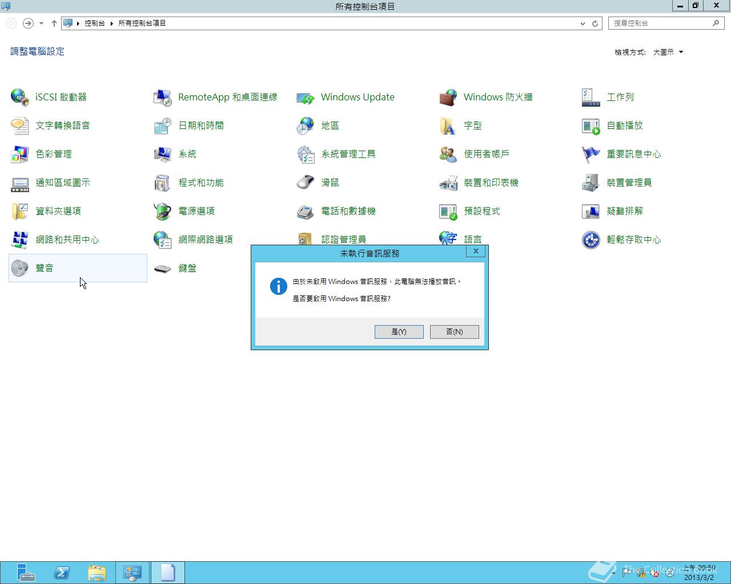Open the 重要訊息中心 flag icon
The image size is (731, 584).
point(591,154)
